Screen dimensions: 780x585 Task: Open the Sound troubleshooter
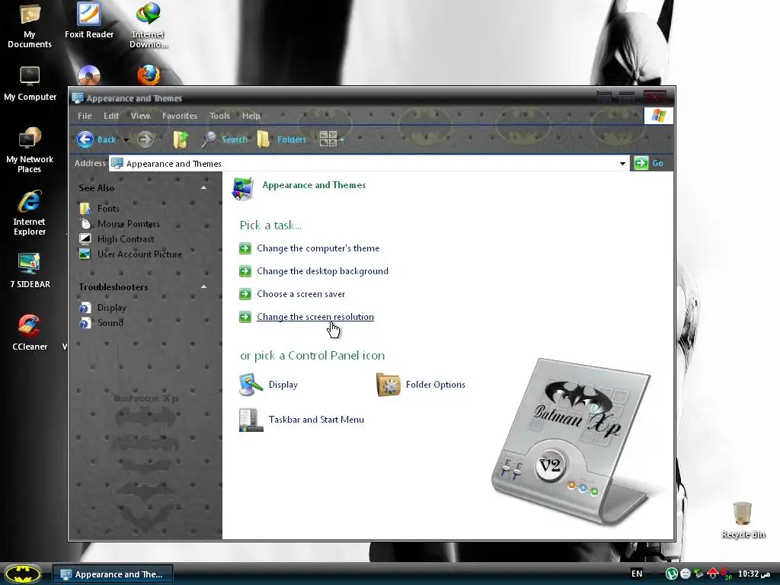[x=110, y=323]
